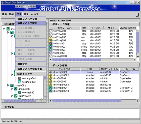Select group0003 label in the tree

(x=24, y=89)
